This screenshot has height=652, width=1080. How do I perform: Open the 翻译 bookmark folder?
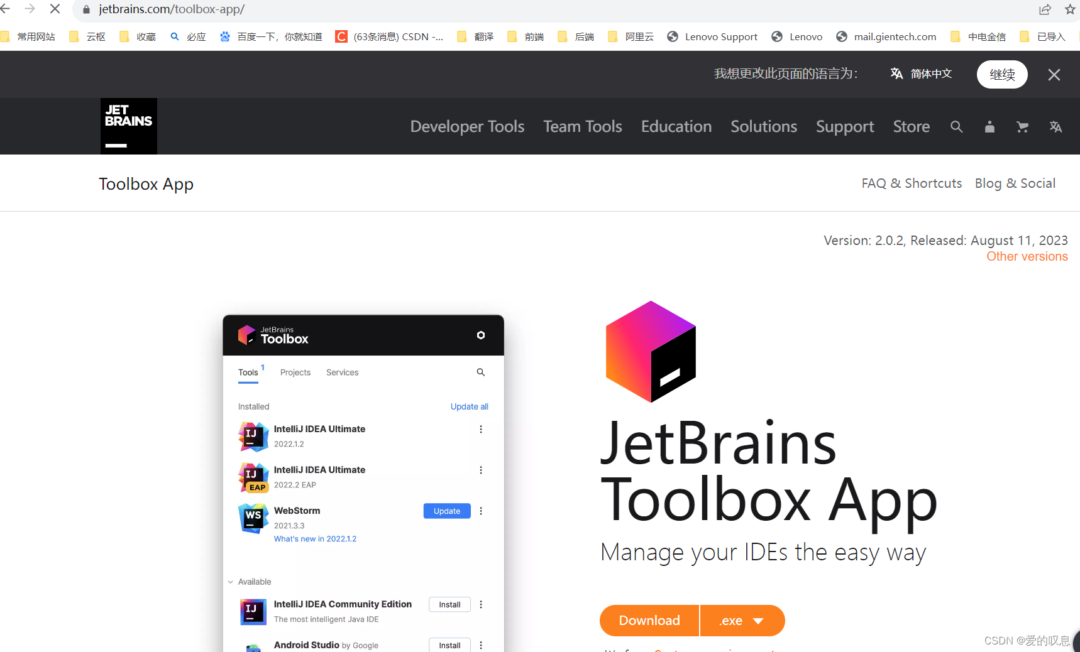[x=476, y=37]
